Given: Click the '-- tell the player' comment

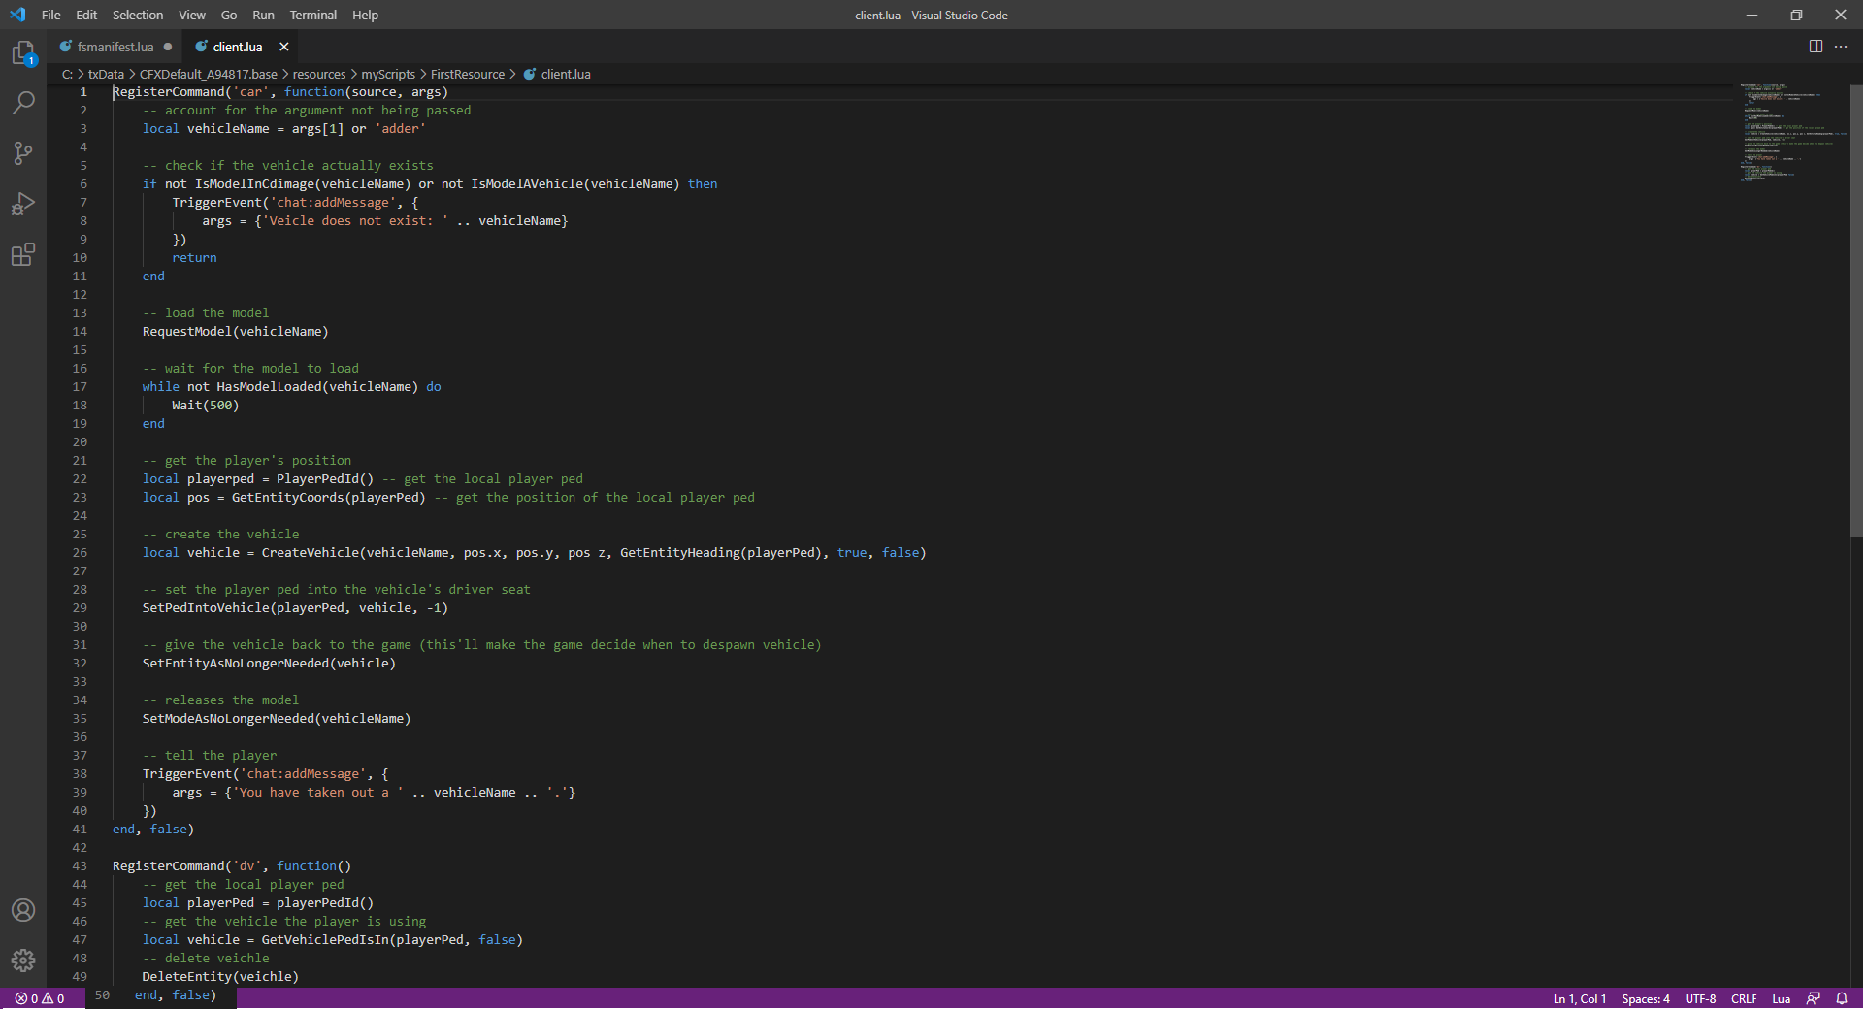Looking at the screenshot, I should 210,755.
